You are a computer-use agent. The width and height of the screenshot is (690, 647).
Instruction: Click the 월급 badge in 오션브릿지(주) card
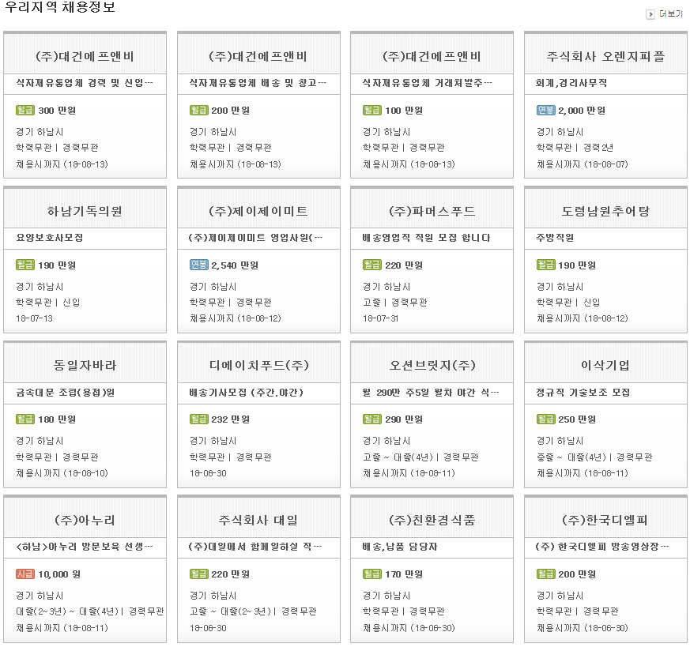[x=371, y=419]
